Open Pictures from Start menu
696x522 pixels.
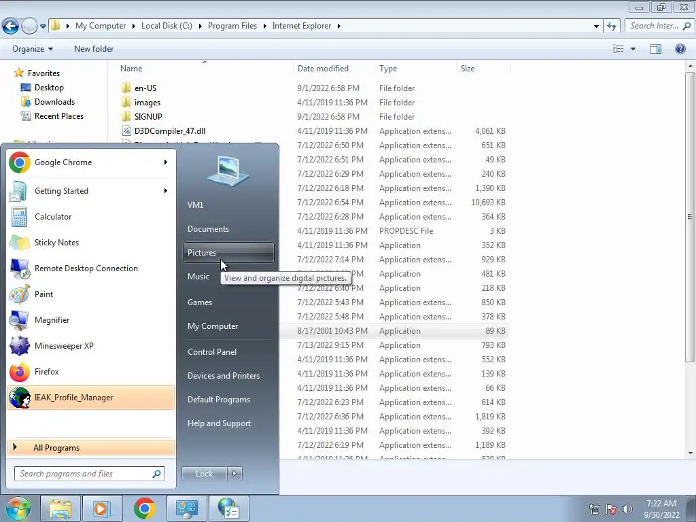tap(228, 253)
